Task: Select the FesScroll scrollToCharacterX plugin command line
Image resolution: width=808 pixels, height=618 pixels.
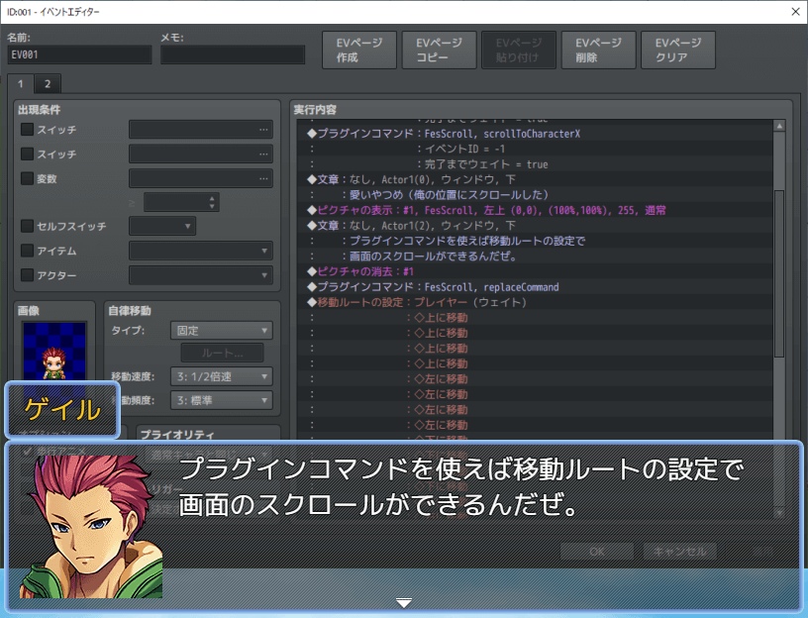Action: (535, 134)
